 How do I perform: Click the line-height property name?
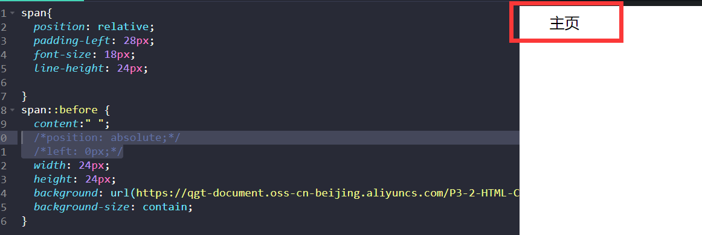(68, 68)
